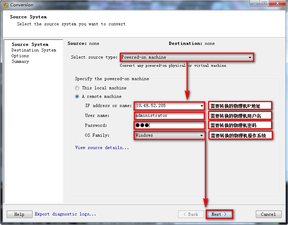This screenshot has height=225, width=288.
Task: Select the 'A remote machine' radio button
Action: pos(77,96)
